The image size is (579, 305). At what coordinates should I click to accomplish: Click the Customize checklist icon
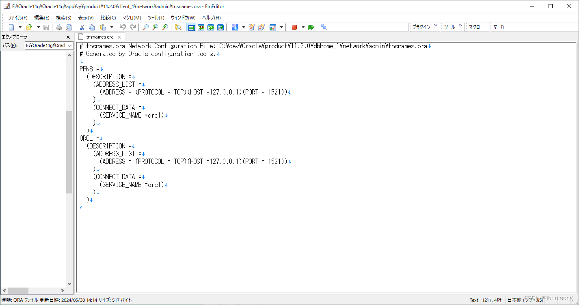pyautogui.click(x=273, y=27)
